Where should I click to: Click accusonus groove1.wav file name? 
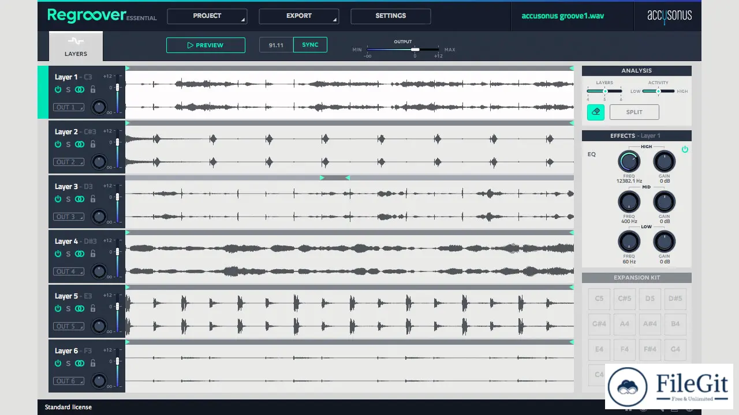pyautogui.click(x=563, y=16)
